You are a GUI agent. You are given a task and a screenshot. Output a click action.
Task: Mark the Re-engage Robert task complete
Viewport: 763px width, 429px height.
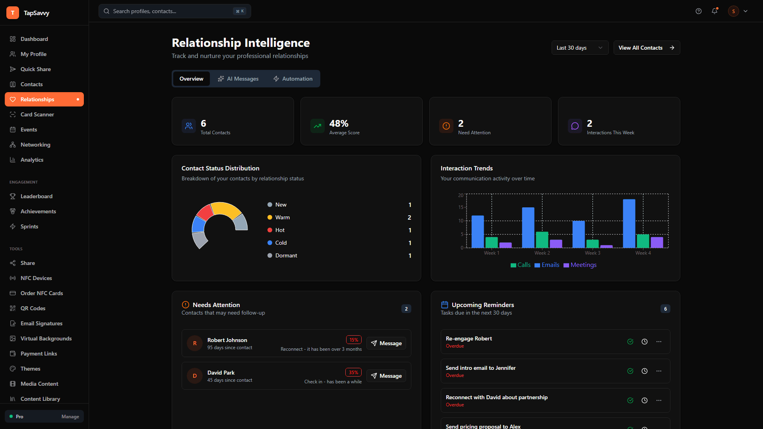[630, 342]
